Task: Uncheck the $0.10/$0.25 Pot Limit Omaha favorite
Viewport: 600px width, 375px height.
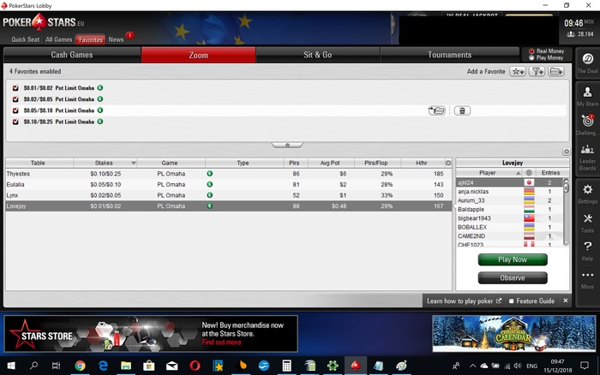Action: coord(15,122)
